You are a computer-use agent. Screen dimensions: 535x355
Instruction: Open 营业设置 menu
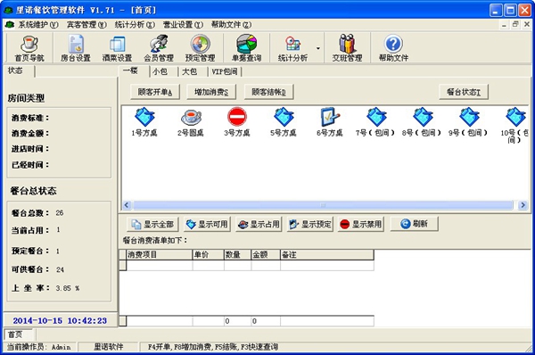(x=183, y=25)
